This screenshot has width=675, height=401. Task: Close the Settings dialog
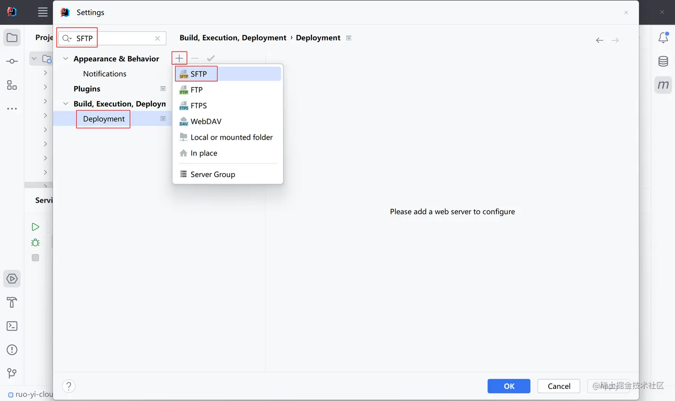626,12
